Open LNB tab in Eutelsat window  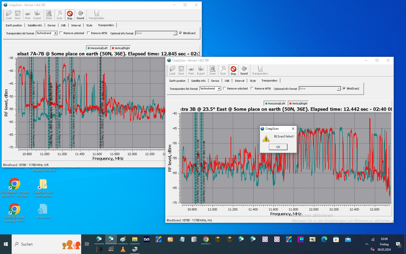click(63, 25)
